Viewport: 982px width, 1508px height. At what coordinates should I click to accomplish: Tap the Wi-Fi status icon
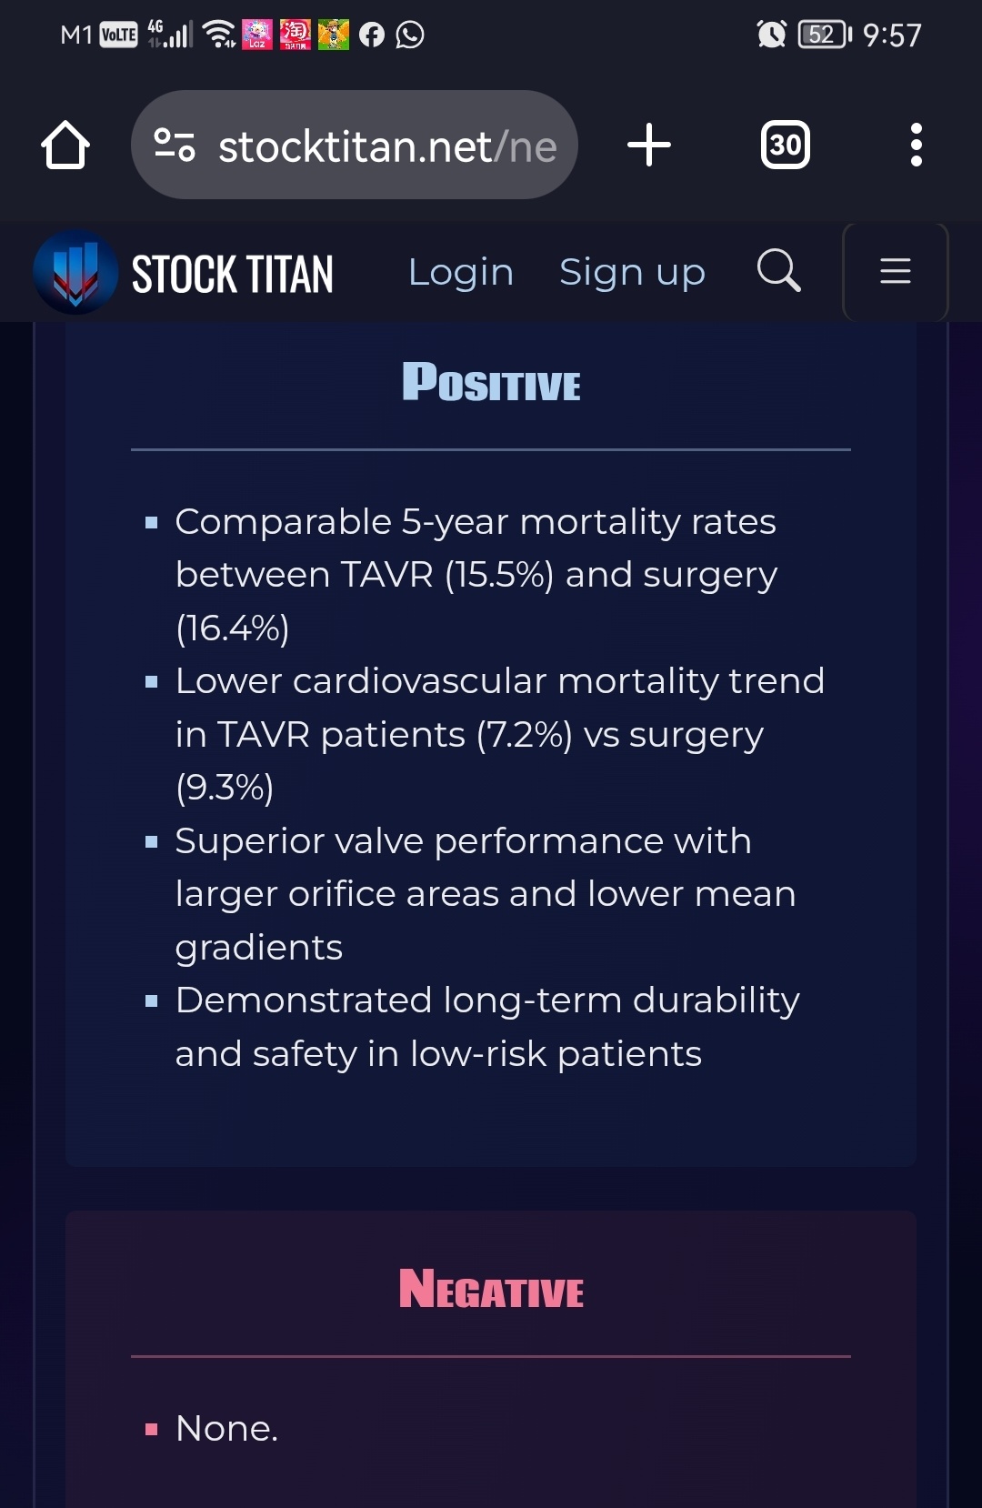(x=219, y=35)
